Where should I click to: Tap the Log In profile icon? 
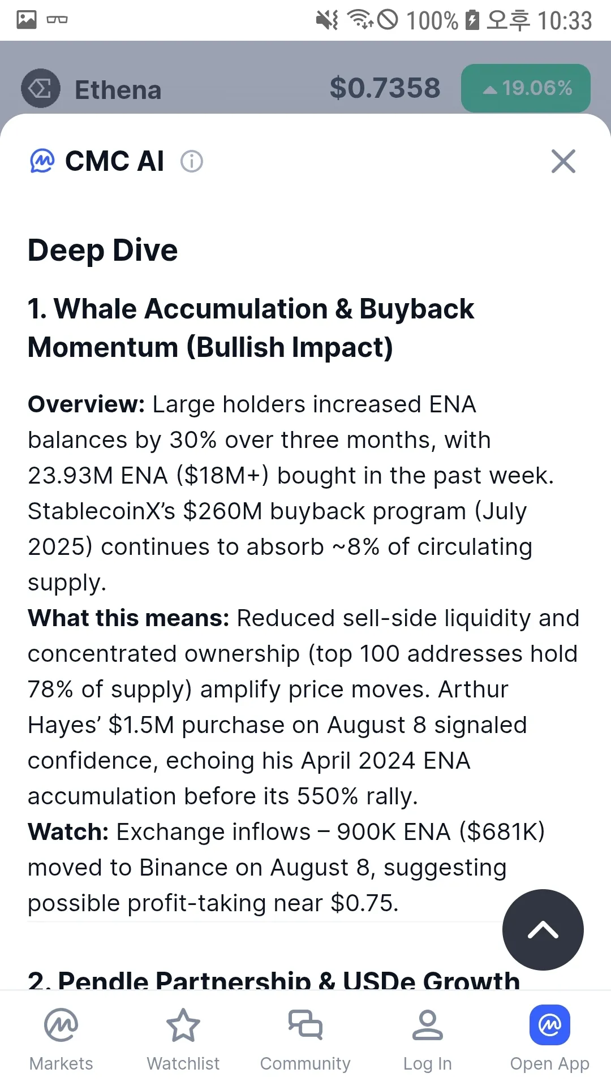click(427, 1027)
